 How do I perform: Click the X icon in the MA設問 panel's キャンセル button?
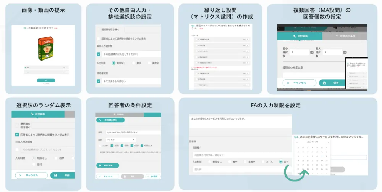pos(288,83)
